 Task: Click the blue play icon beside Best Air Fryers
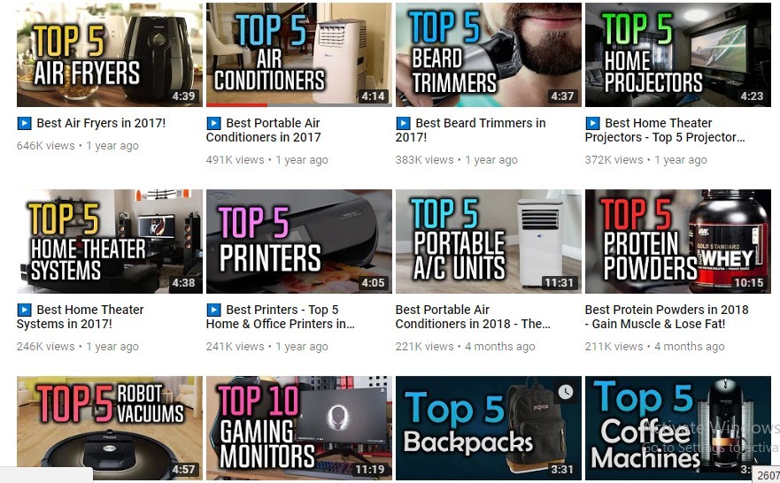[24, 123]
